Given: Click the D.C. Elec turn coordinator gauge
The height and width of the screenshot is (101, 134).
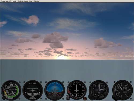Looking at the screenshot, I should 33,90.
